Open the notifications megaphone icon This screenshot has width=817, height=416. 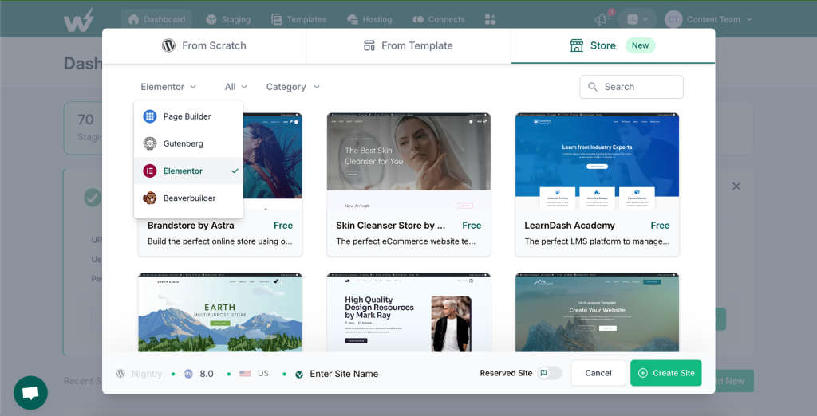(x=603, y=19)
